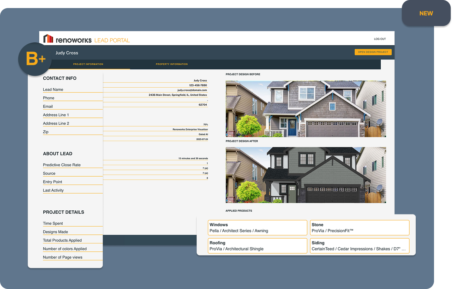Viewport: 452px width, 289px height.
Task: Click the Zip label
Action: 46,132
